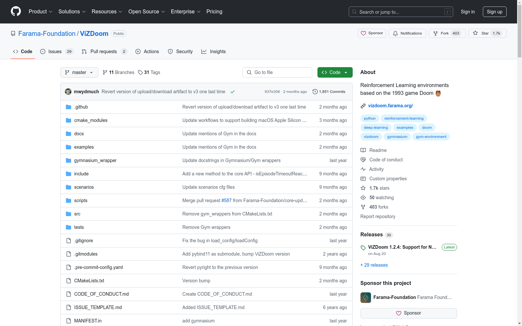Viewport: 522px width, 326px height.
Task: Switch to the Issues tab
Action: 57,52
